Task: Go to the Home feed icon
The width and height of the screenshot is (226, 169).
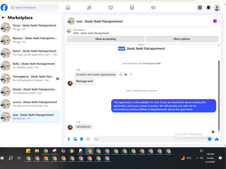Action: coord(68,8)
